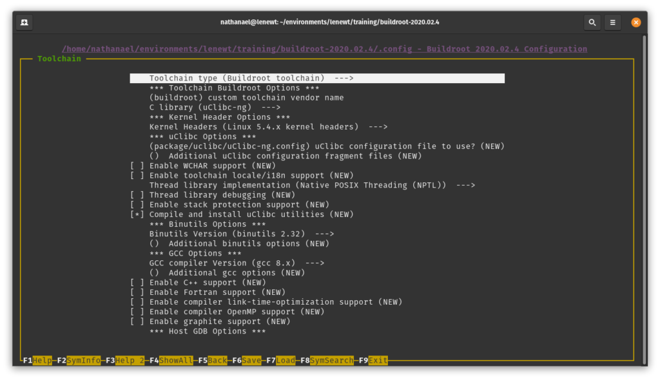Open the terminal hamburger menu
Screen dimensions: 660x380
pos(612,21)
